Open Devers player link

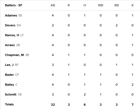pyautogui.click(x=10, y=25)
